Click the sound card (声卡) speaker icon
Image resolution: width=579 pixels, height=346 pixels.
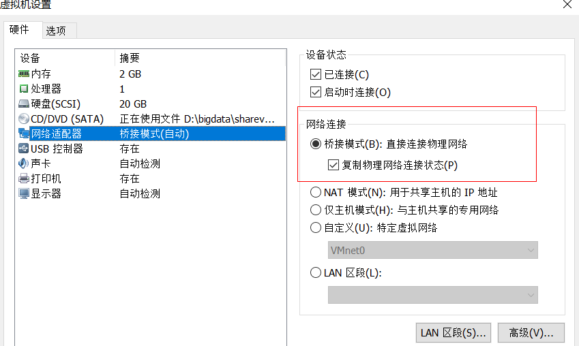click(x=24, y=163)
